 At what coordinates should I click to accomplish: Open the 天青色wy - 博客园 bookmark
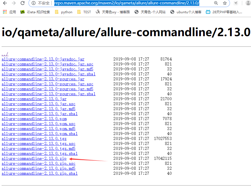point(113,12)
